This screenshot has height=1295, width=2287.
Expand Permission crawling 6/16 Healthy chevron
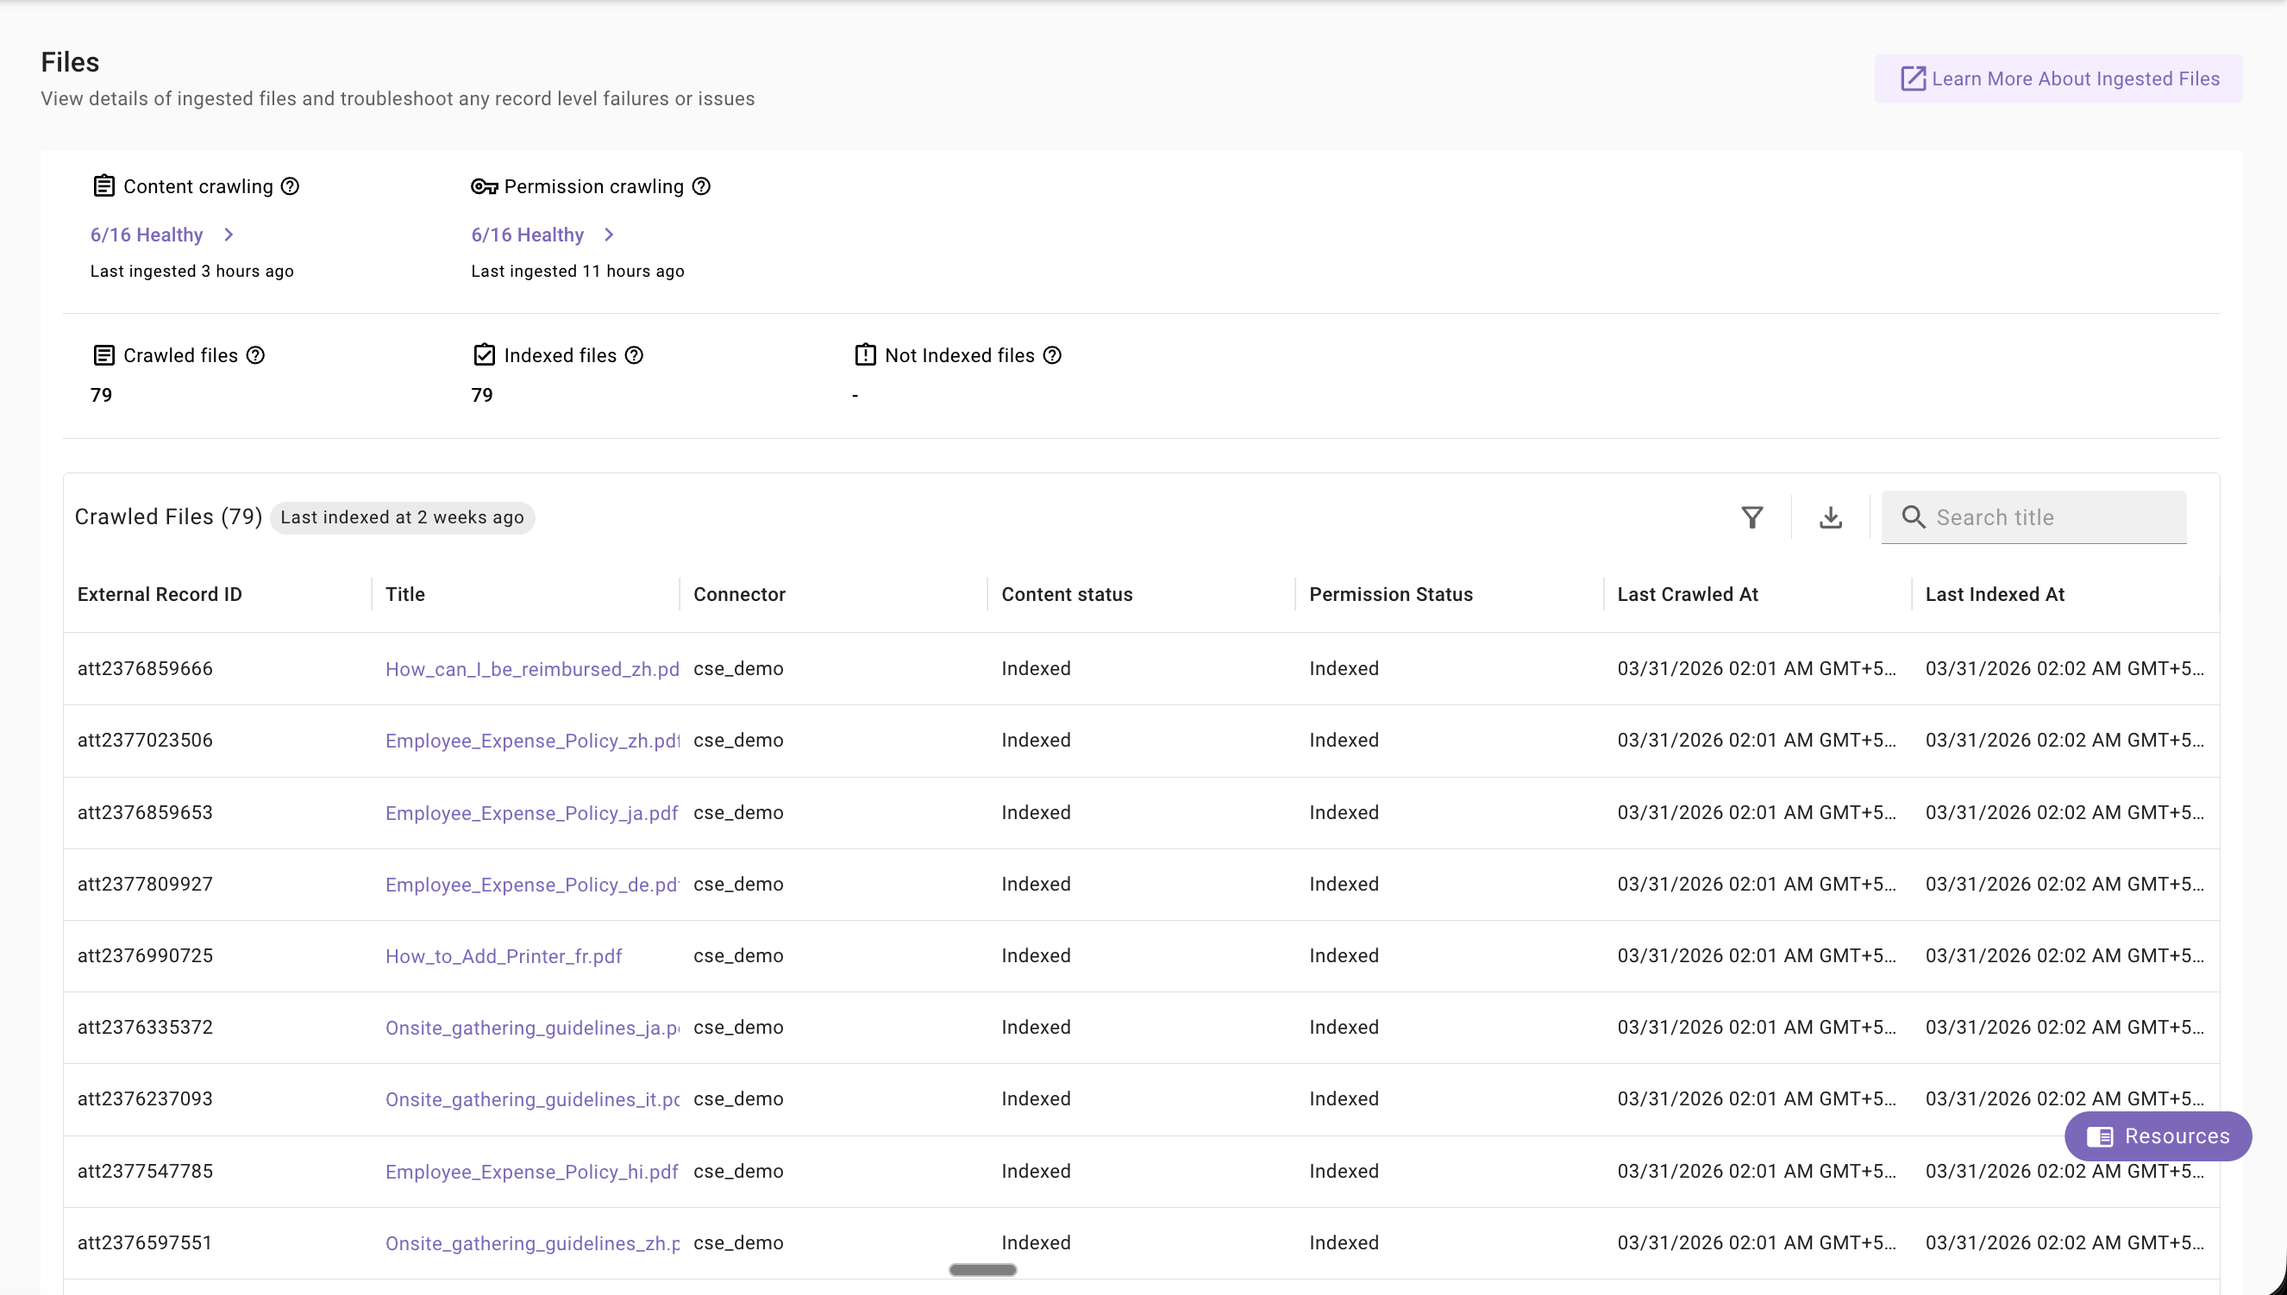click(x=610, y=235)
